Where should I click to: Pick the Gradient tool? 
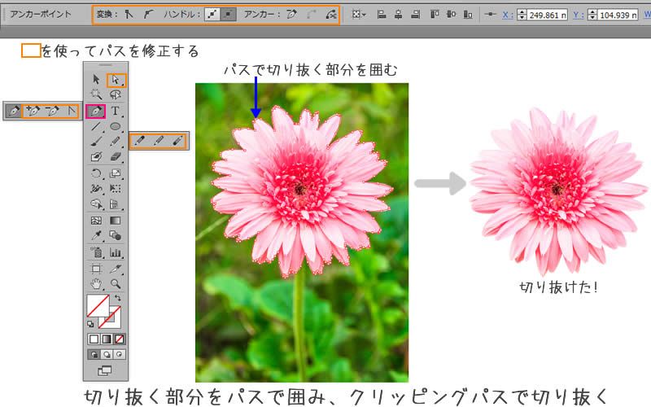[116, 221]
